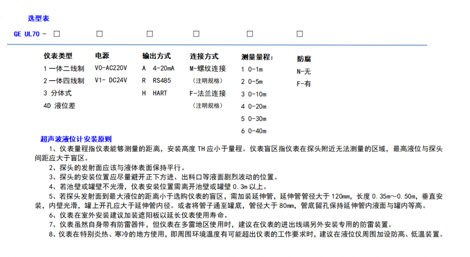Click F-法兰连接 connection option
This screenshot has height=257, width=470.
pos(208,93)
